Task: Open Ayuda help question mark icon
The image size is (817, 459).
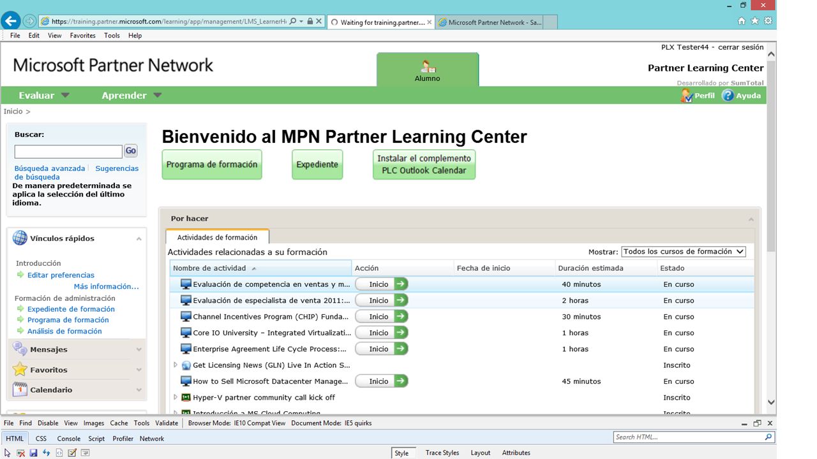Action: pos(728,95)
